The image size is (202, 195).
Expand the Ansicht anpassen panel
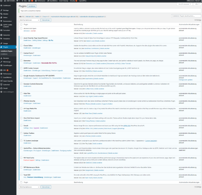coord(185,4)
